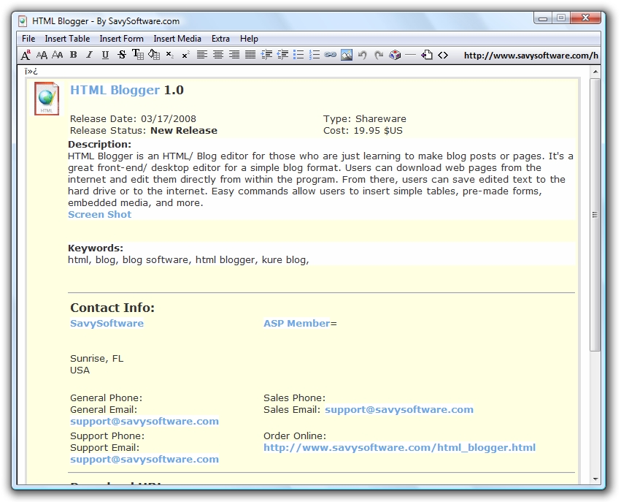
Task: Click the insert image icon
Action: coord(347,55)
